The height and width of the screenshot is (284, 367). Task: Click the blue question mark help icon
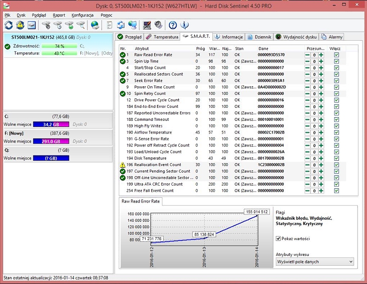pyautogui.click(x=173, y=25)
